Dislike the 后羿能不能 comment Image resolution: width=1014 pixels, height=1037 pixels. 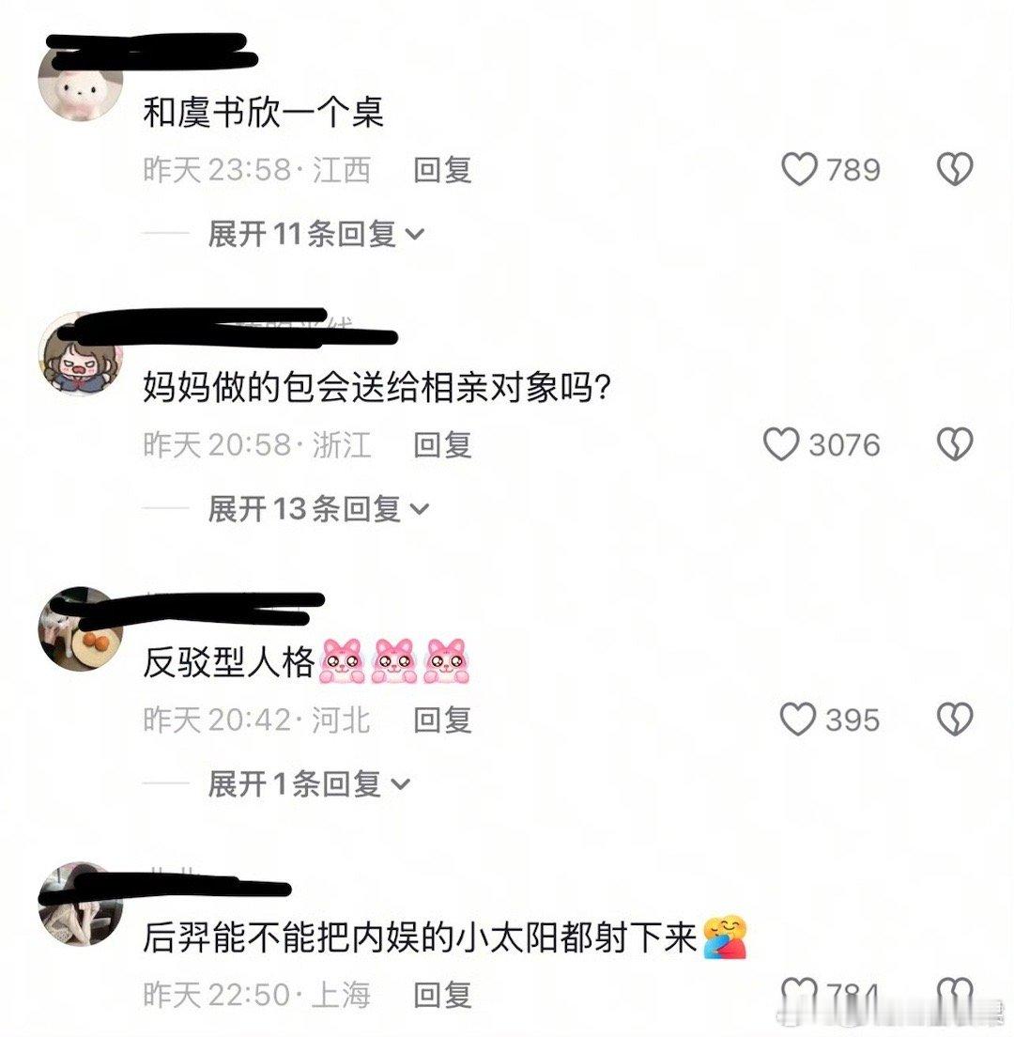coord(955,994)
